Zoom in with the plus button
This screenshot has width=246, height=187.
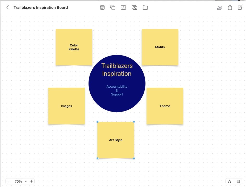click(x=31, y=181)
